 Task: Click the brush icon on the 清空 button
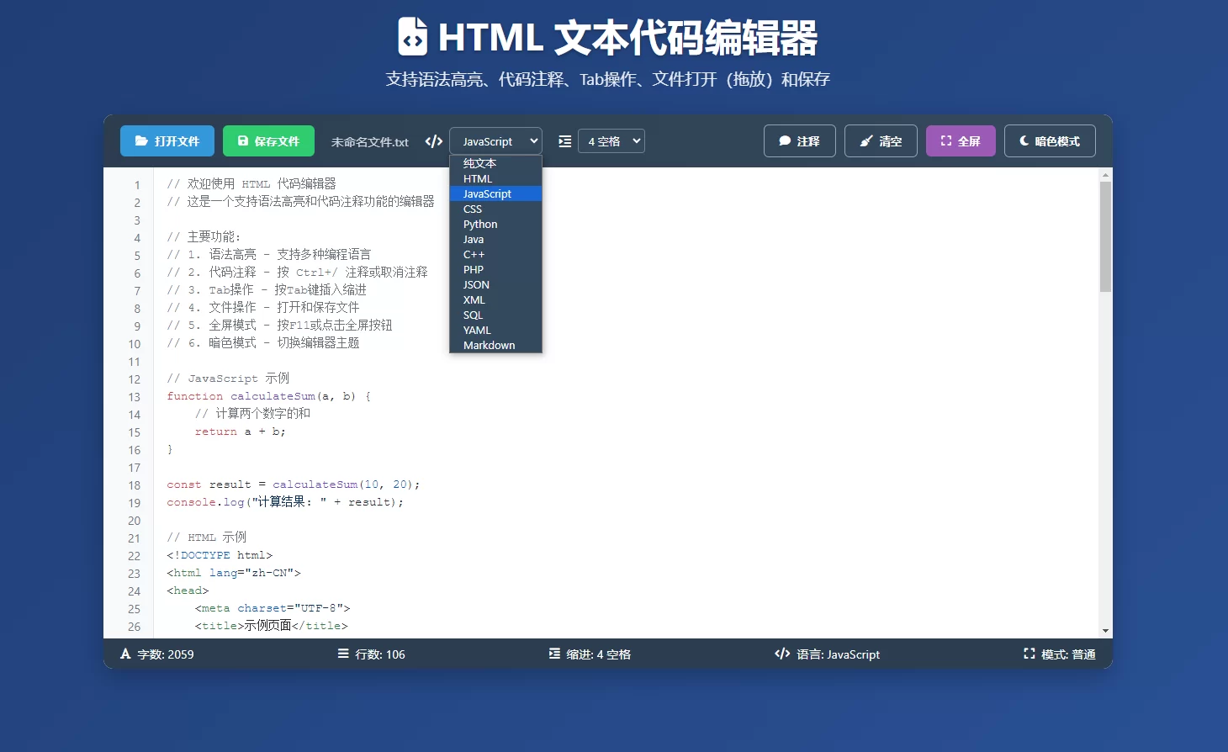tap(867, 140)
